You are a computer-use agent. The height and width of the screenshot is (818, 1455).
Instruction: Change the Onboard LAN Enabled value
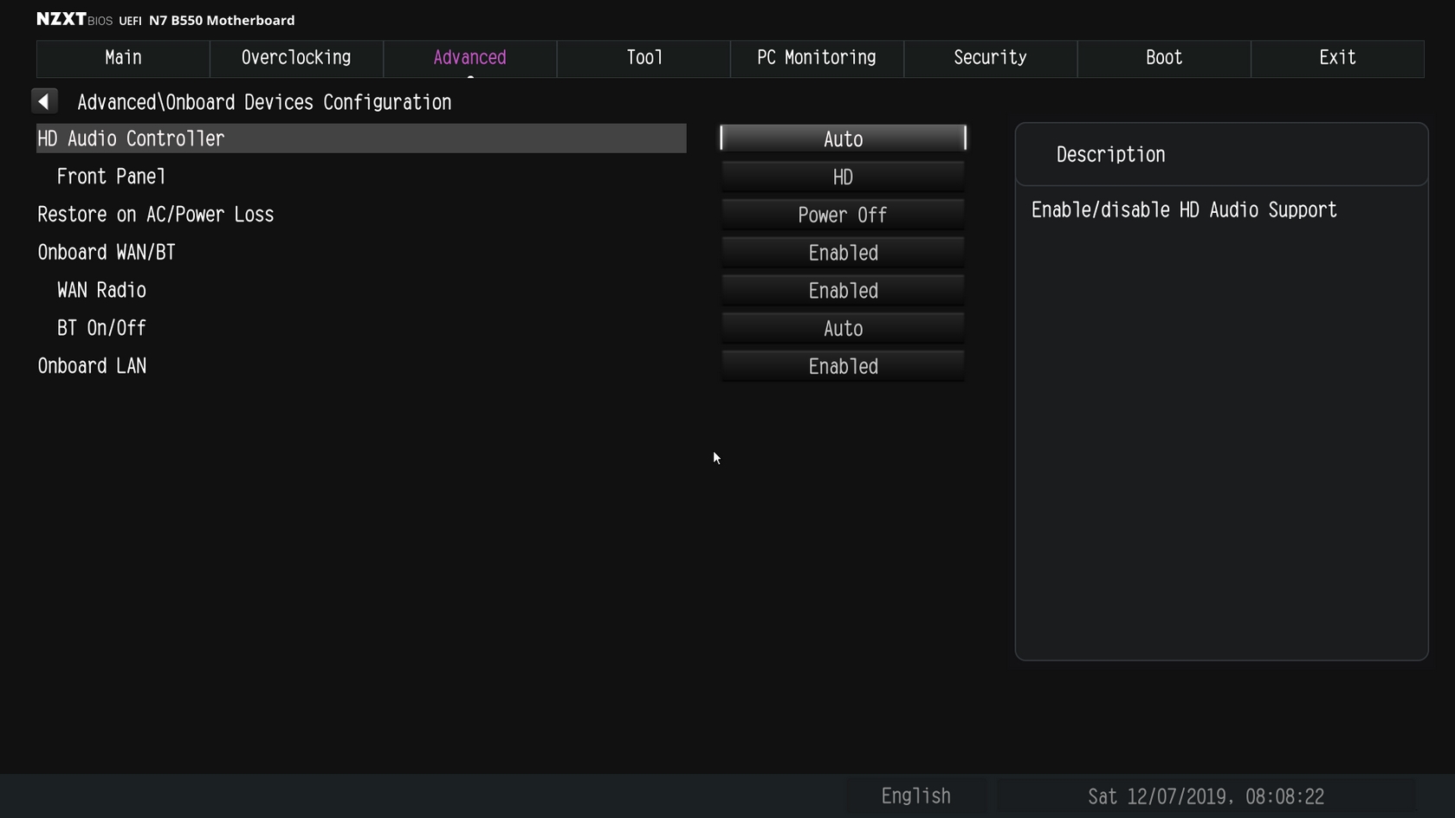click(x=843, y=366)
